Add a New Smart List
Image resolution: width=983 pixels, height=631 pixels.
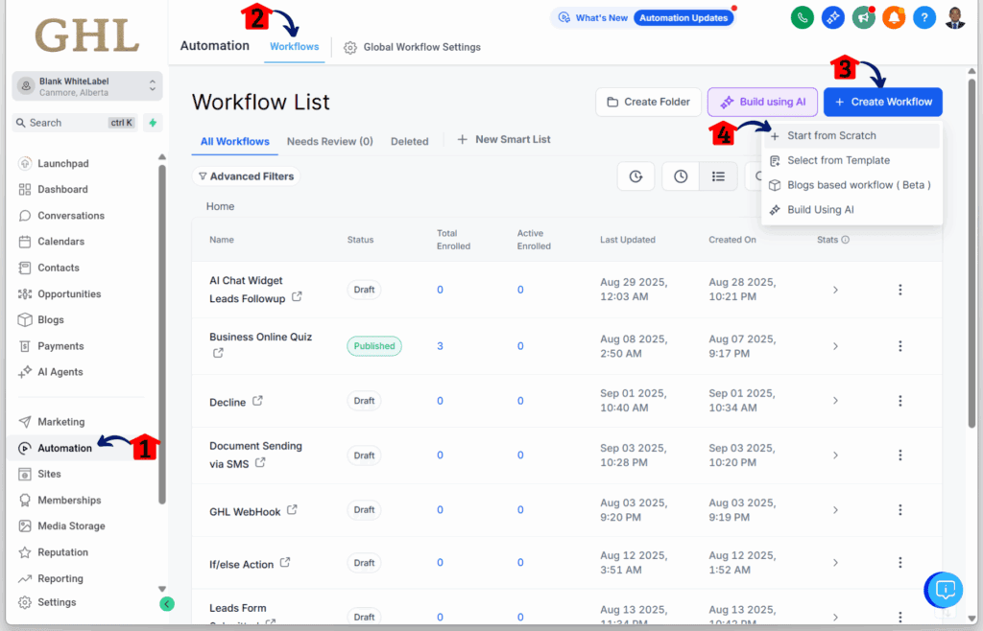point(503,140)
